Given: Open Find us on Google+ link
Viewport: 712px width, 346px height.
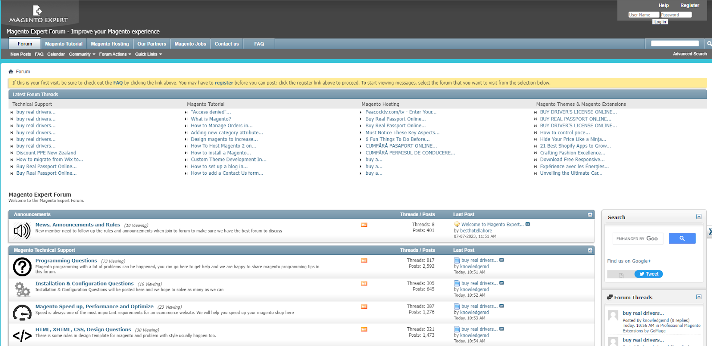Looking at the screenshot, I should [629, 261].
